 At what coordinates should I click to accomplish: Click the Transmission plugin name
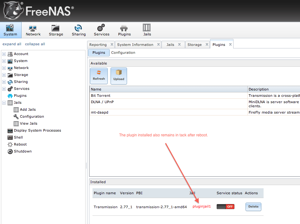[105, 207]
